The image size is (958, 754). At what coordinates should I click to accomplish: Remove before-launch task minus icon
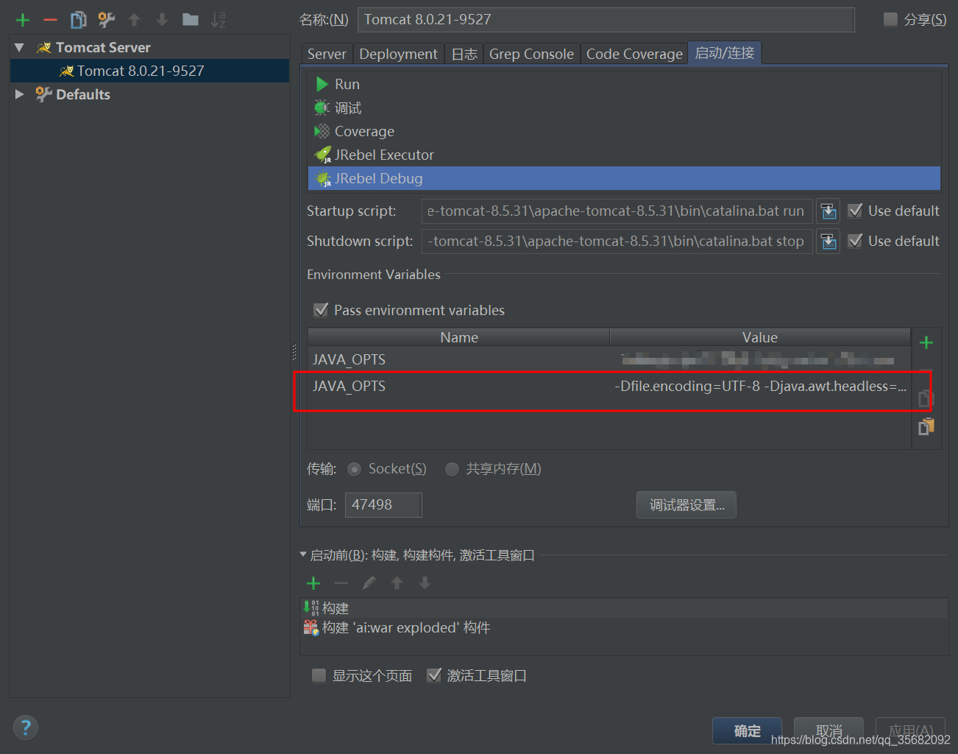(341, 583)
